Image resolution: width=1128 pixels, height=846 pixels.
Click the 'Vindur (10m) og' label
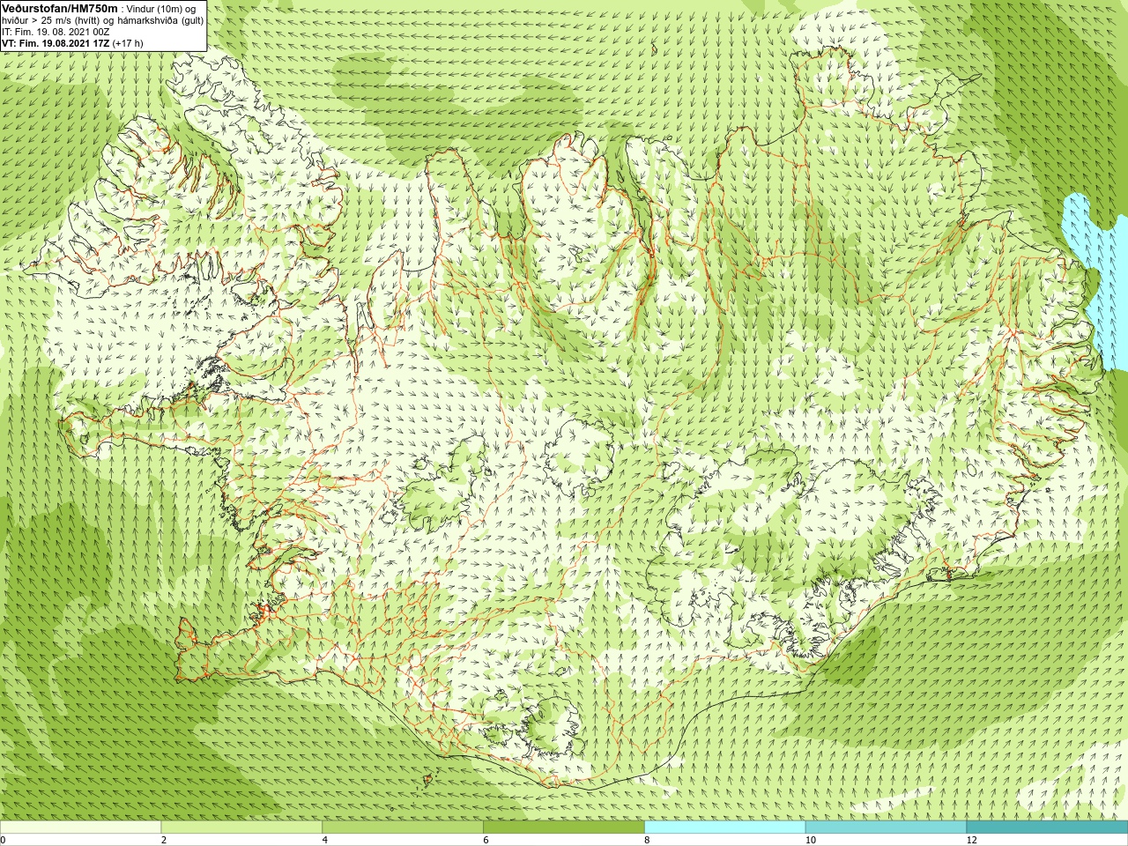point(161,9)
